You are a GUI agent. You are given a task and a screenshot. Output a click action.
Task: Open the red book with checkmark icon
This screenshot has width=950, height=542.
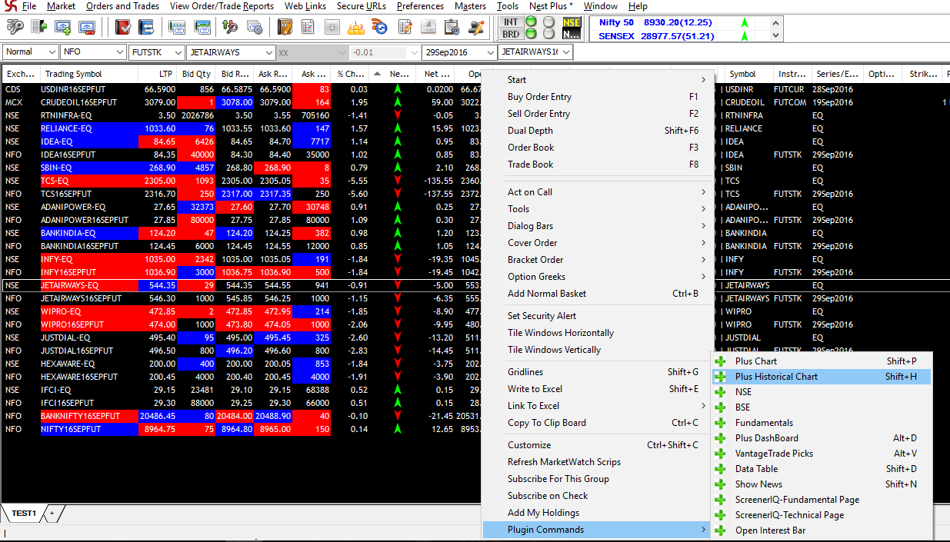[x=122, y=28]
